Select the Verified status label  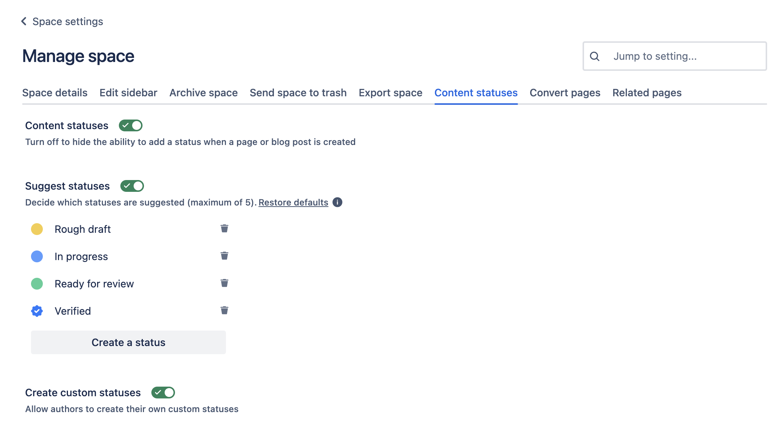(x=73, y=311)
